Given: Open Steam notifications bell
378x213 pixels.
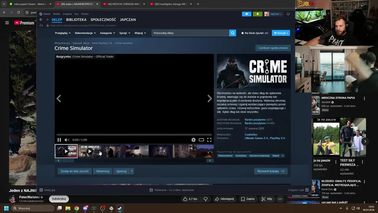Looking at the screenshot, I should coord(258,14).
